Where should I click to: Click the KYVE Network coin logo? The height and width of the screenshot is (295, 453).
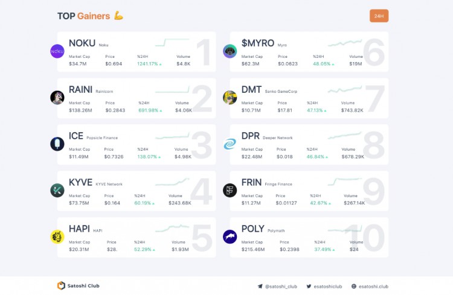57,191
